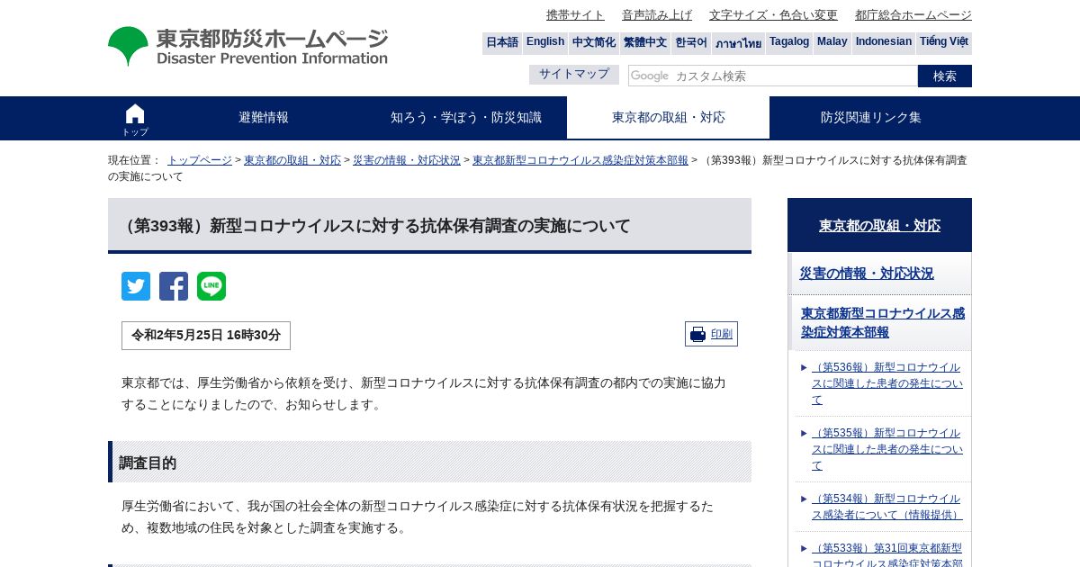Open 災害の情報・対応状況 breadcrumb link

click(x=407, y=160)
